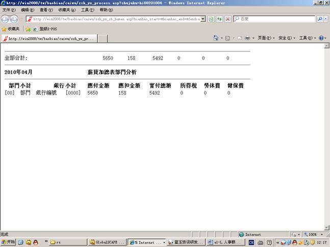Click in the 百度 search box

point(275,19)
